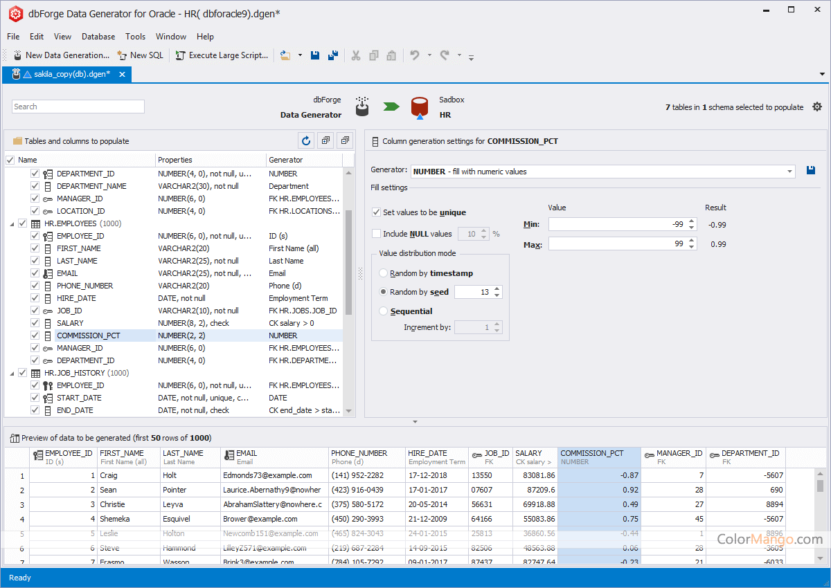Click the Craig cell in FIRST_NAME column
Screen dimensions: 831x588
(x=129, y=475)
